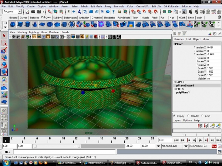
Task: Toggle the lock selection padlock icon
Action: coord(120,11)
